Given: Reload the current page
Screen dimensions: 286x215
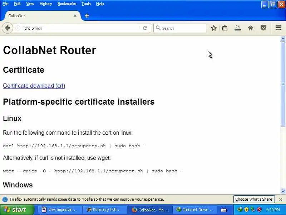Looking at the screenshot, I should pyautogui.click(x=145, y=28).
